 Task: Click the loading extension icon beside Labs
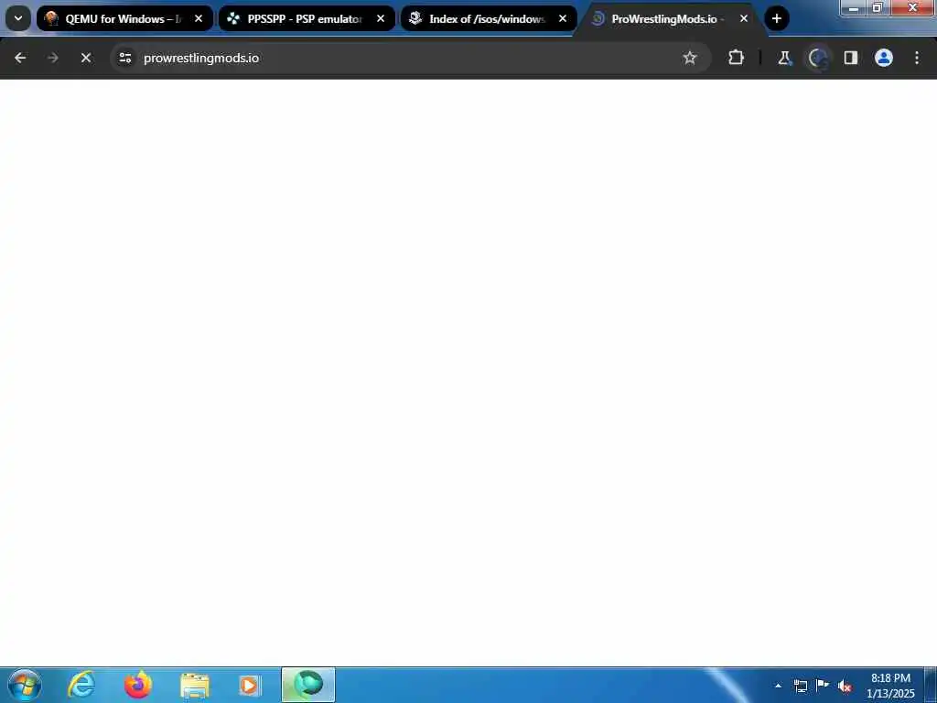[817, 58]
